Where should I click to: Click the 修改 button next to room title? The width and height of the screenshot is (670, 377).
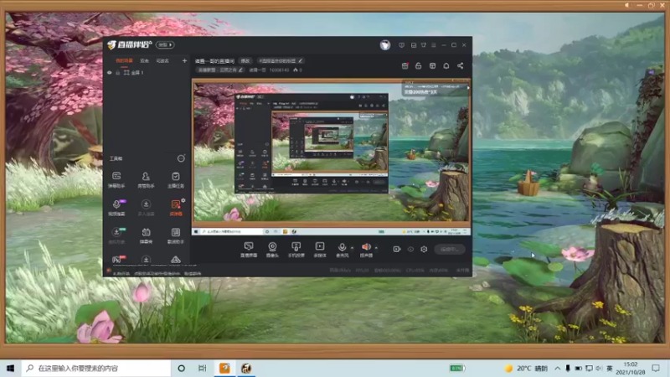245,60
